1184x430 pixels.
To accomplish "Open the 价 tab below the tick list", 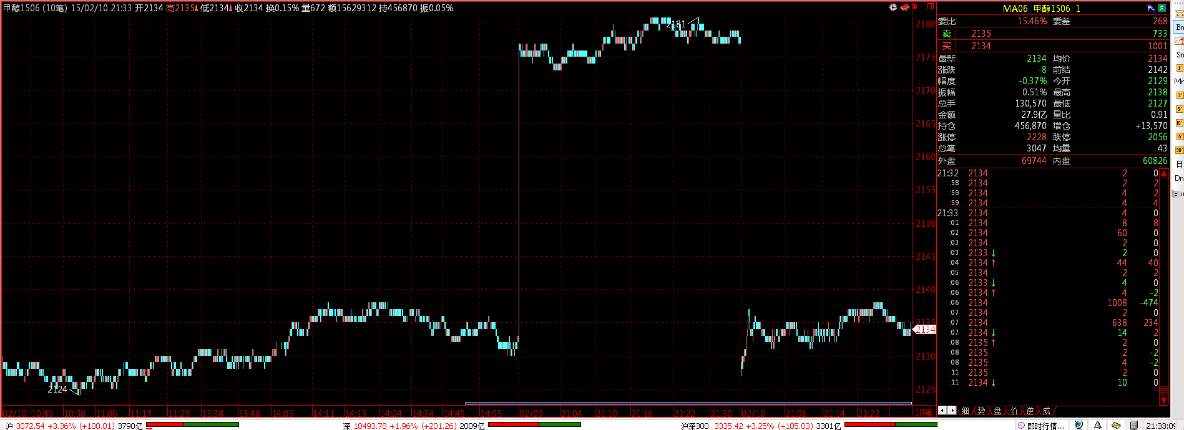I will (1014, 411).
